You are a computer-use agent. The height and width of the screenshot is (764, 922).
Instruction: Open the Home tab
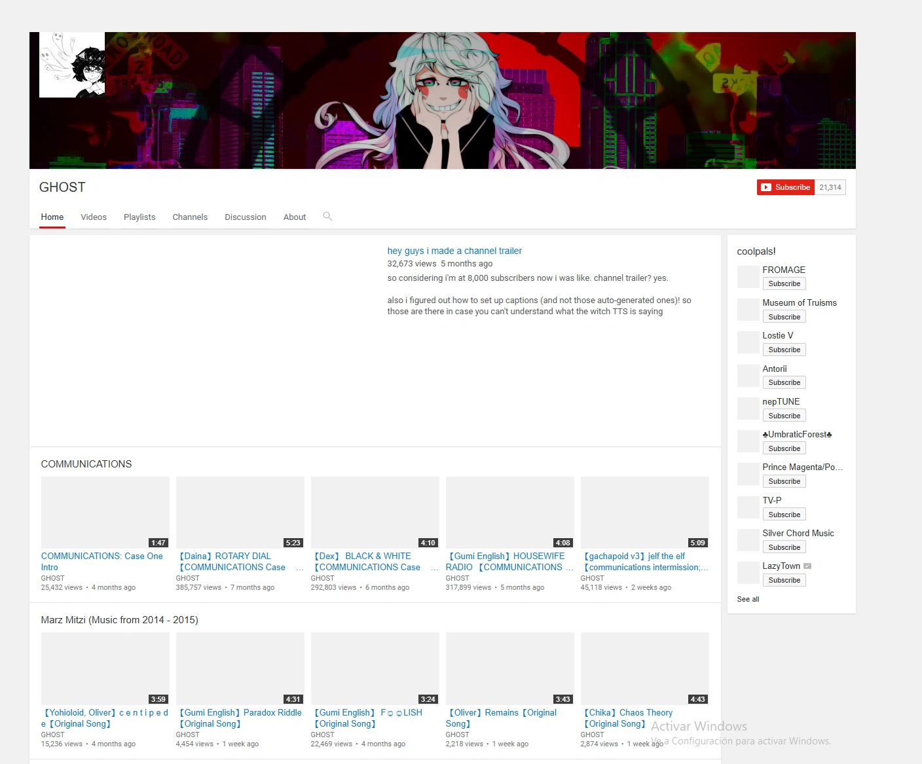(52, 217)
